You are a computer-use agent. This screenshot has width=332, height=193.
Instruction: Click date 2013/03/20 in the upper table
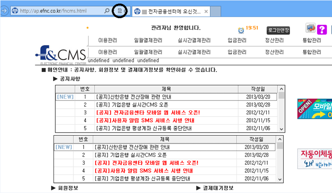(258, 97)
